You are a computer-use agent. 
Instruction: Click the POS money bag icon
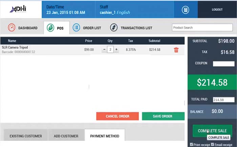tap(50, 28)
